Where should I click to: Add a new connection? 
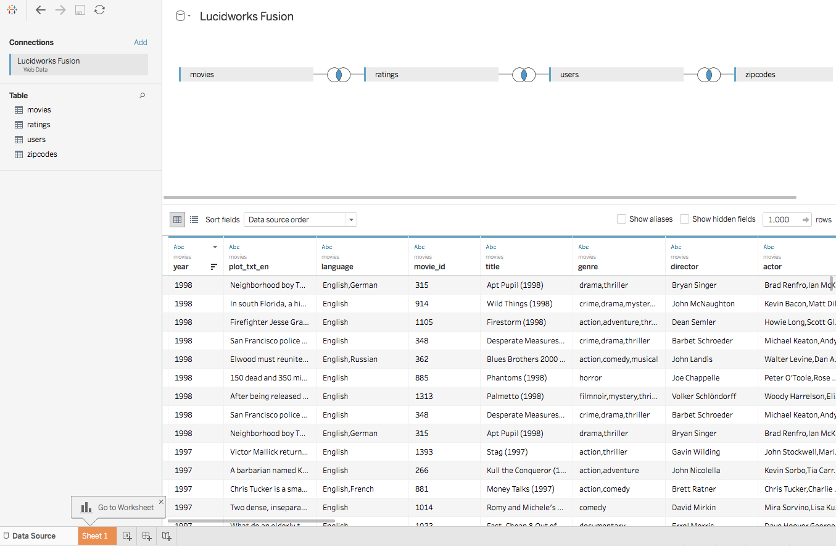point(141,43)
